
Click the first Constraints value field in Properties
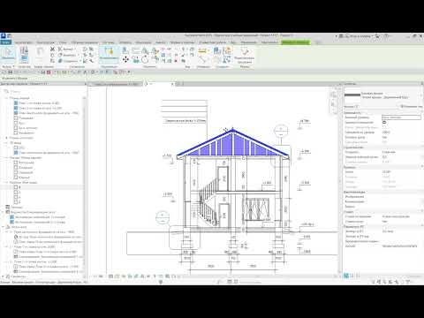pyautogui.click(x=401, y=117)
